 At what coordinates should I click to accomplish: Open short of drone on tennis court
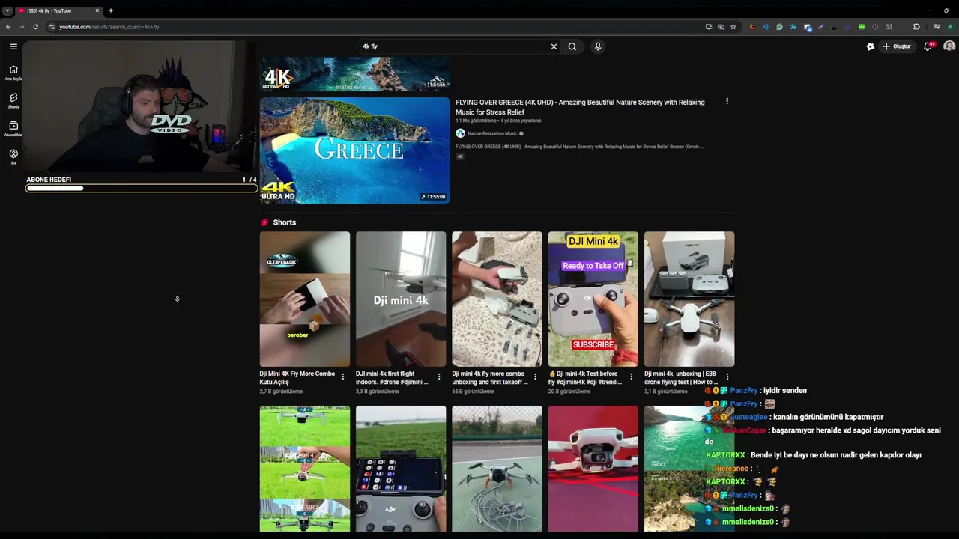coord(497,469)
